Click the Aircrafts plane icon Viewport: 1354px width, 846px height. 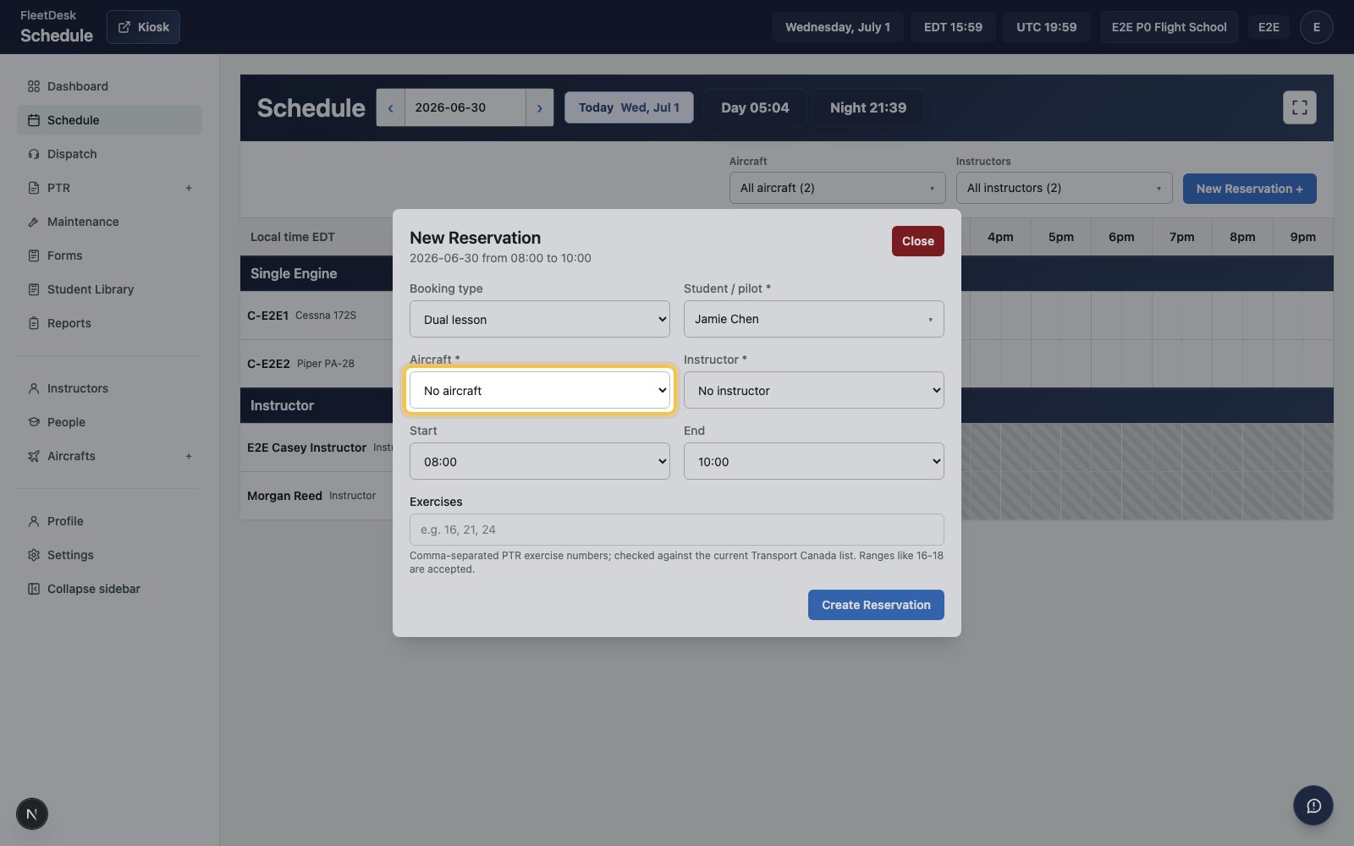tap(34, 456)
